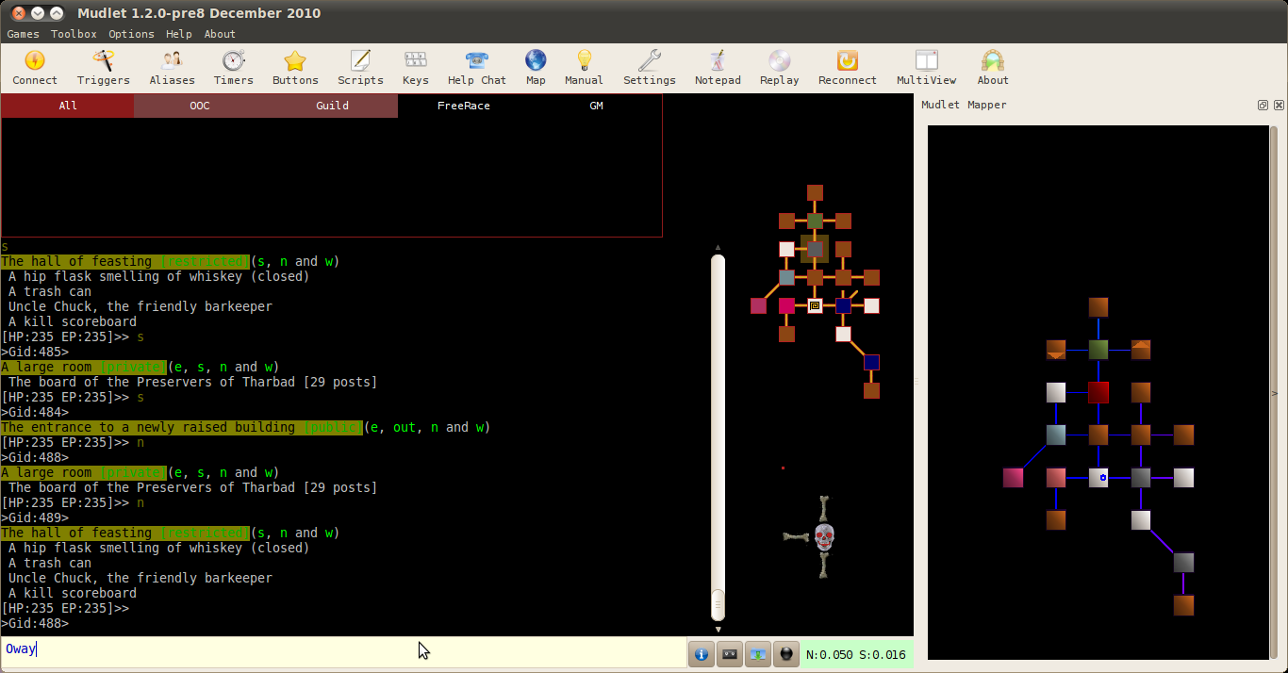Image resolution: width=1288 pixels, height=673 pixels.
Task: Switch to the FreeRace chat tab
Action: pyautogui.click(x=464, y=106)
